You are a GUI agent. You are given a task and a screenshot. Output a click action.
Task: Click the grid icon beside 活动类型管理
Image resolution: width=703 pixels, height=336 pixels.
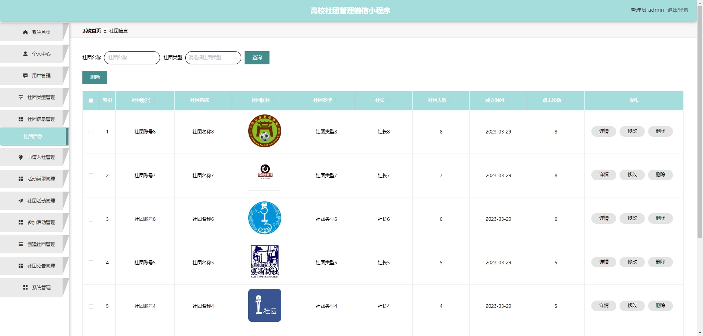click(x=21, y=179)
